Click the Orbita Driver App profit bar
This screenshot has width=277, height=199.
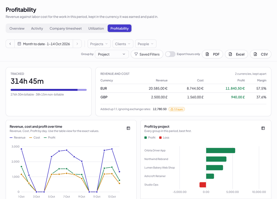(x=220, y=150)
